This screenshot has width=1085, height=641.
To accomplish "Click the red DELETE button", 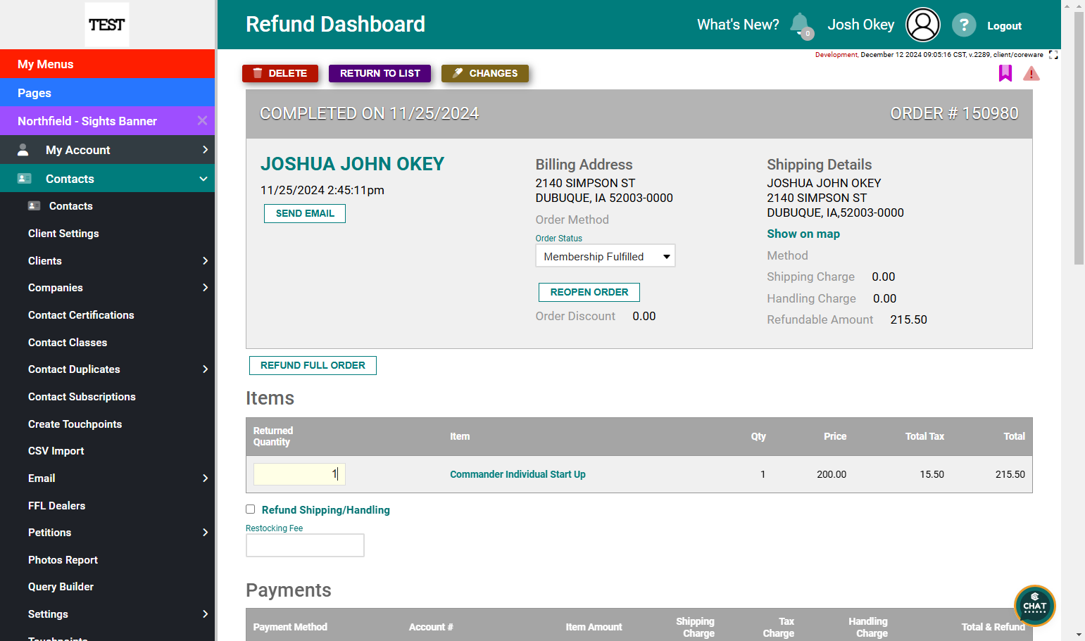I will click(x=280, y=73).
